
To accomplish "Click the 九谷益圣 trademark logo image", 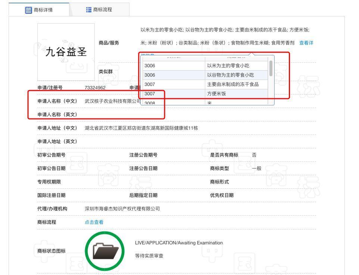I will tap(66, 52).
